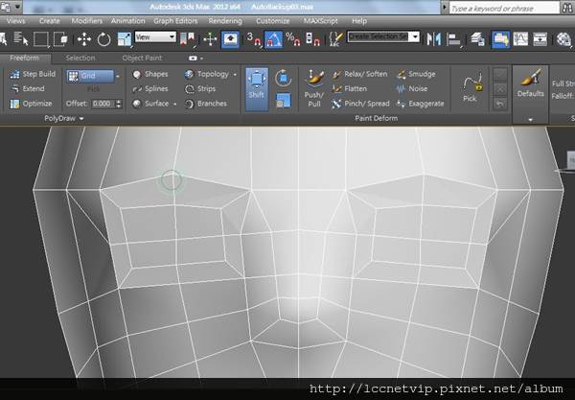The image size is (575, 400).
Task: Click the Exaggerate brush
Action: tap(421, 104)
